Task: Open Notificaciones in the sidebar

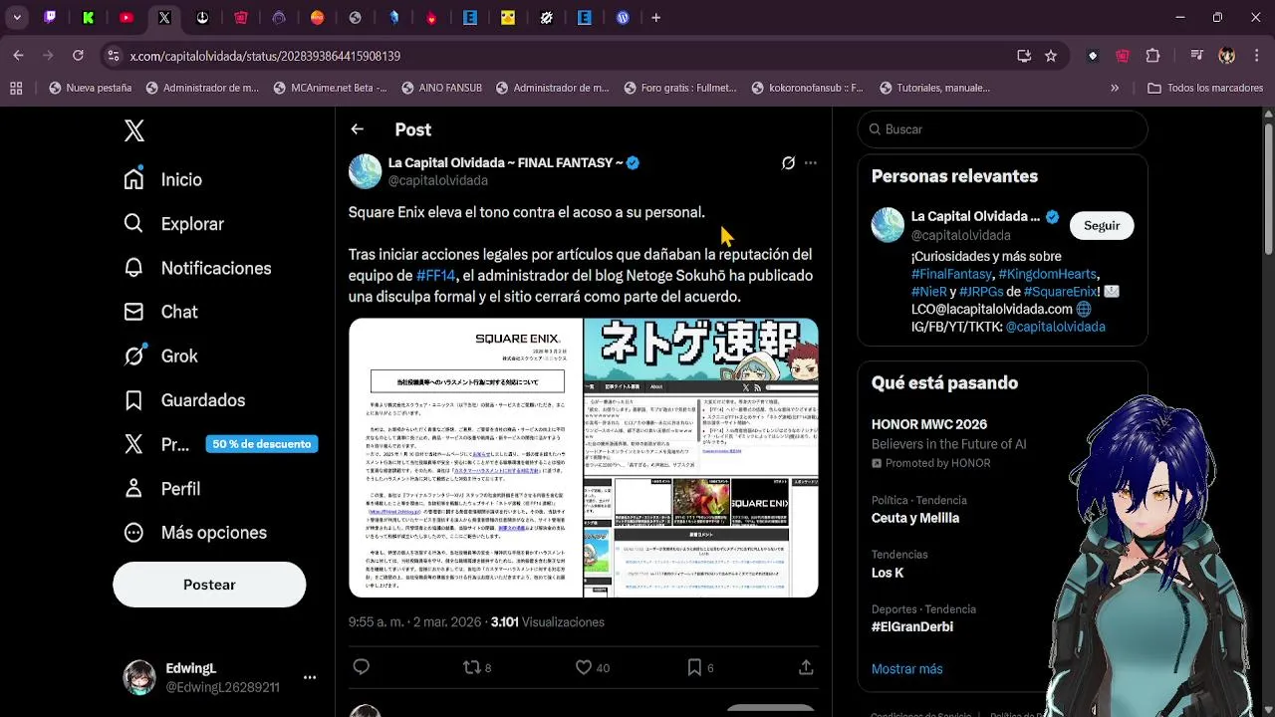Action: [x=197, y=268]
